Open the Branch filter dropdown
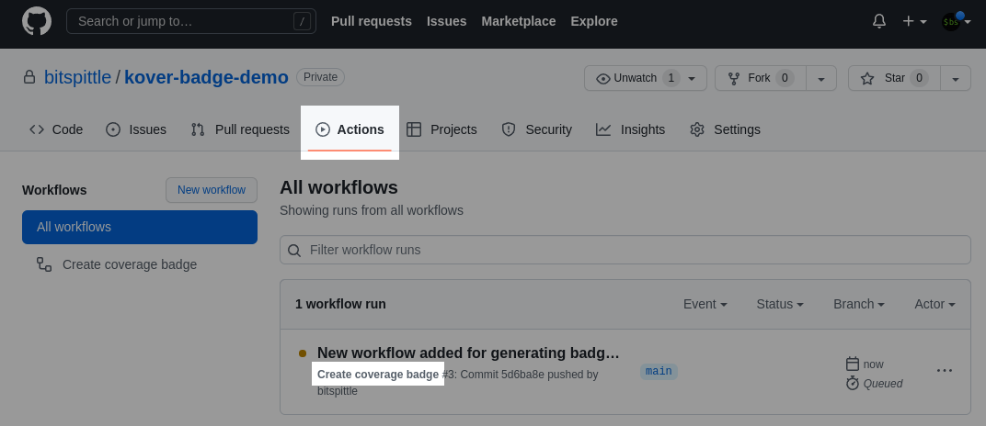This screenshot has height=426, width=986. tap(859, 304)
